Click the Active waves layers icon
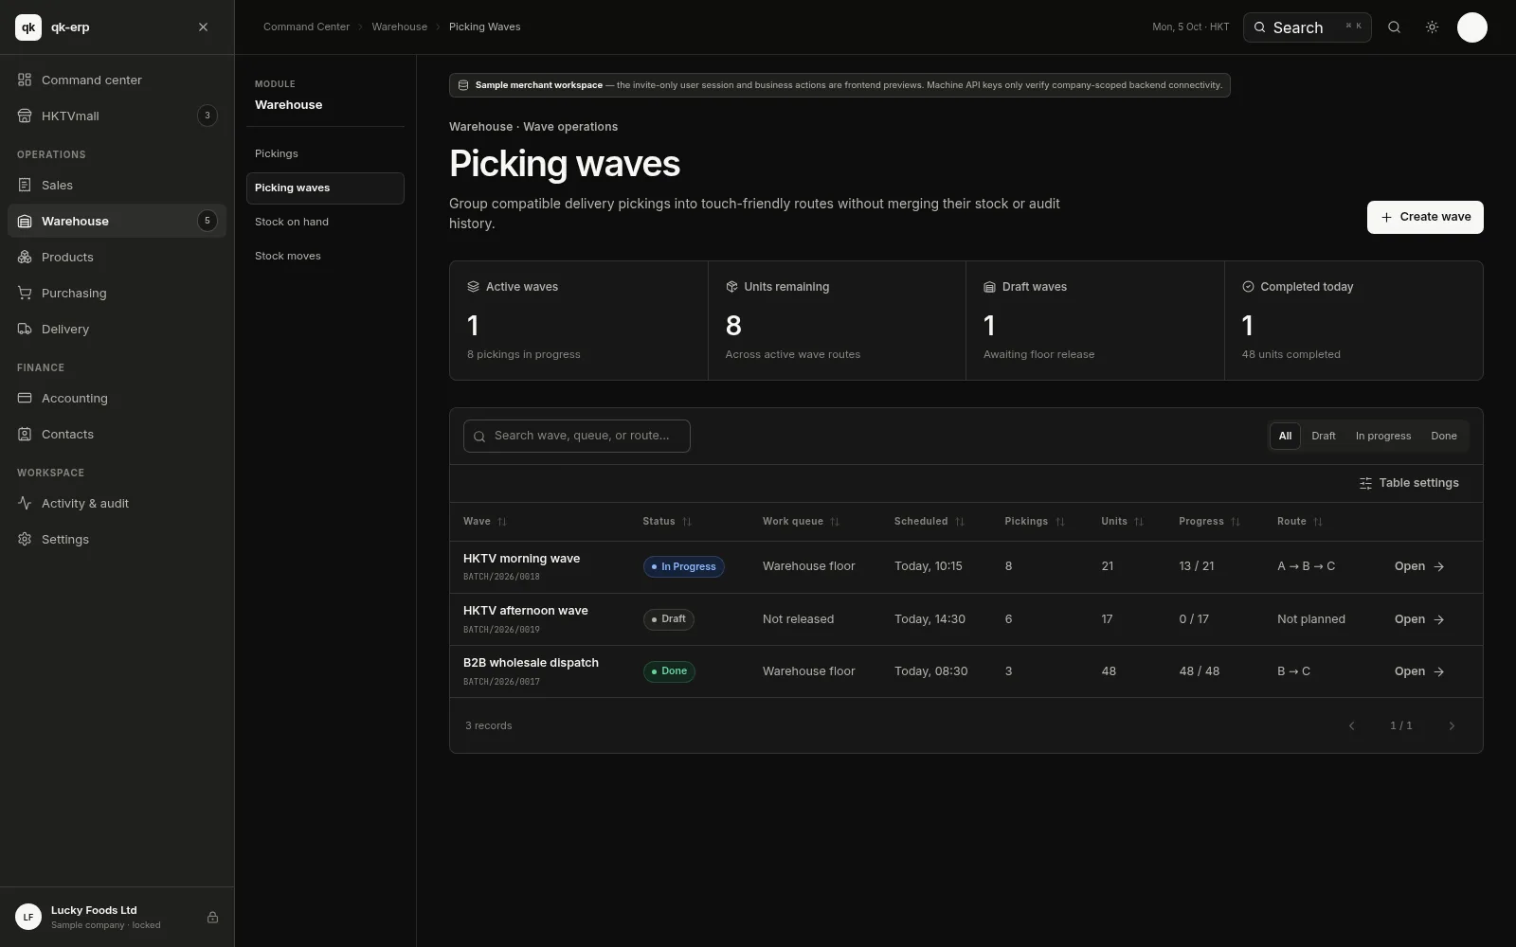Image resolution: width=1516 pixels, height=947 pixels. [473, 287]
